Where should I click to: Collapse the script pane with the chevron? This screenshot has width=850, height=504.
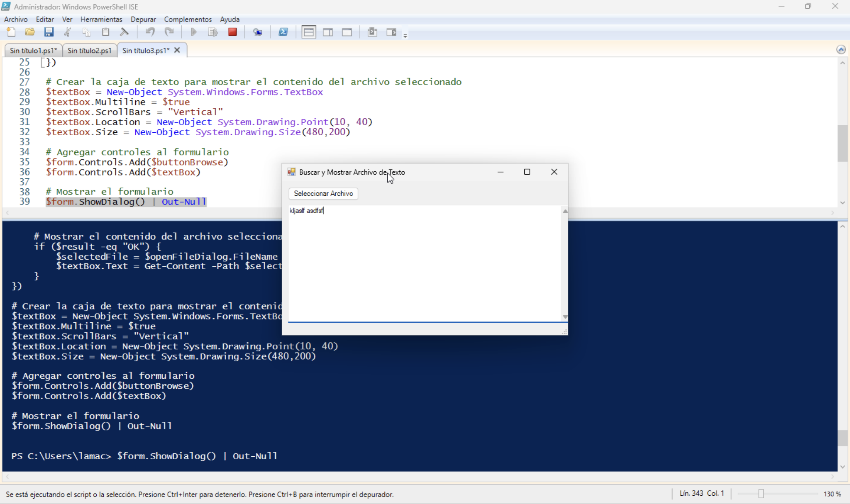(842, 49)
